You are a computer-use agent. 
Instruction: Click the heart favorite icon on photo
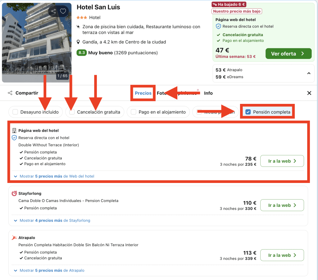[63, 11]
